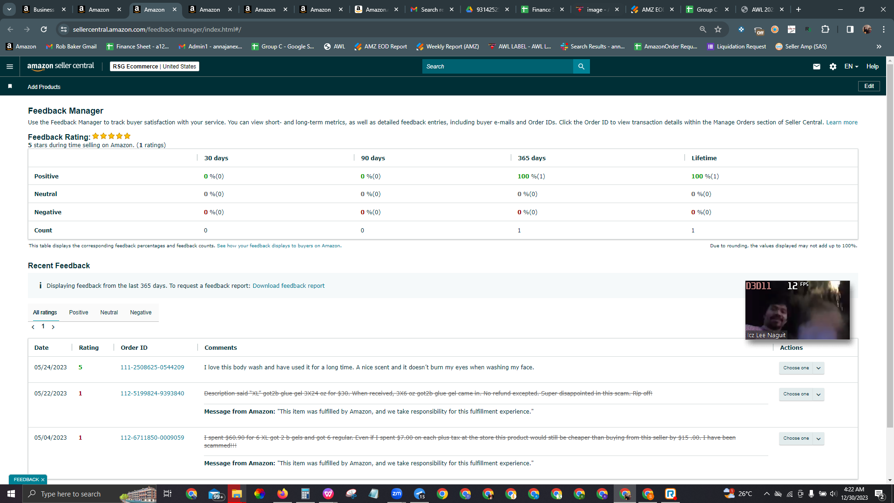Image resolution: width=894 pixels, height=503 pixels.
Task: Open the Seller Amp (SAS) bookmark
Action: click(801, 47)
